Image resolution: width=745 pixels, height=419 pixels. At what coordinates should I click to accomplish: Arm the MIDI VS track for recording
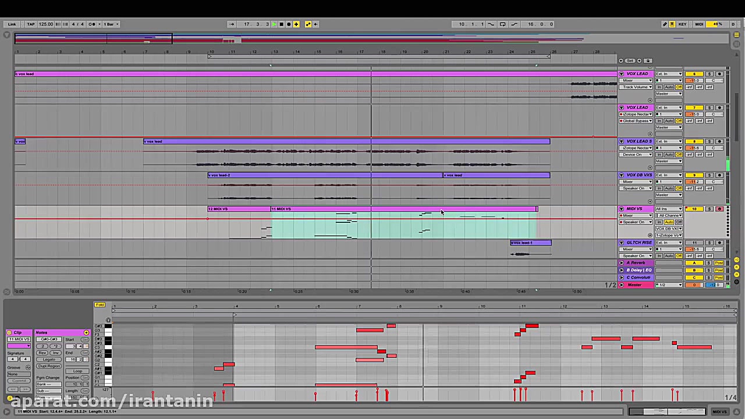point(719,209)
